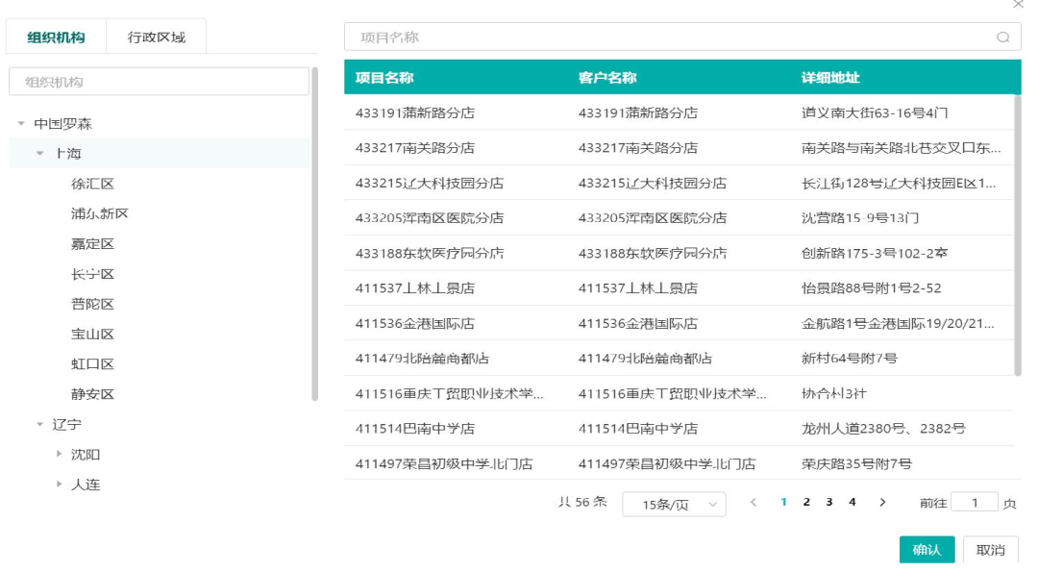
Task: Switch to the 行政区域 tab
Action: tap(156, 37)
